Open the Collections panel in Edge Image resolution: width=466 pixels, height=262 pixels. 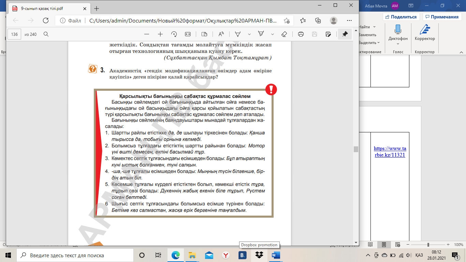[318, 20]
